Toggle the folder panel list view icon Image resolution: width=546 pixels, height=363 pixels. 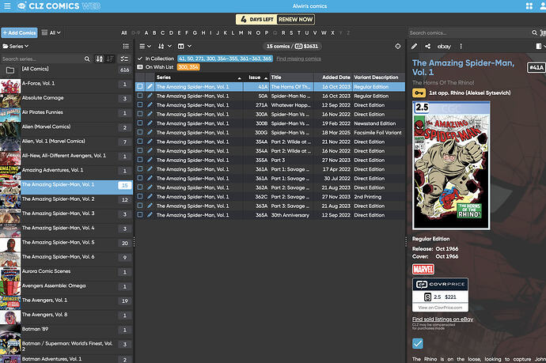tap(126, 46)
